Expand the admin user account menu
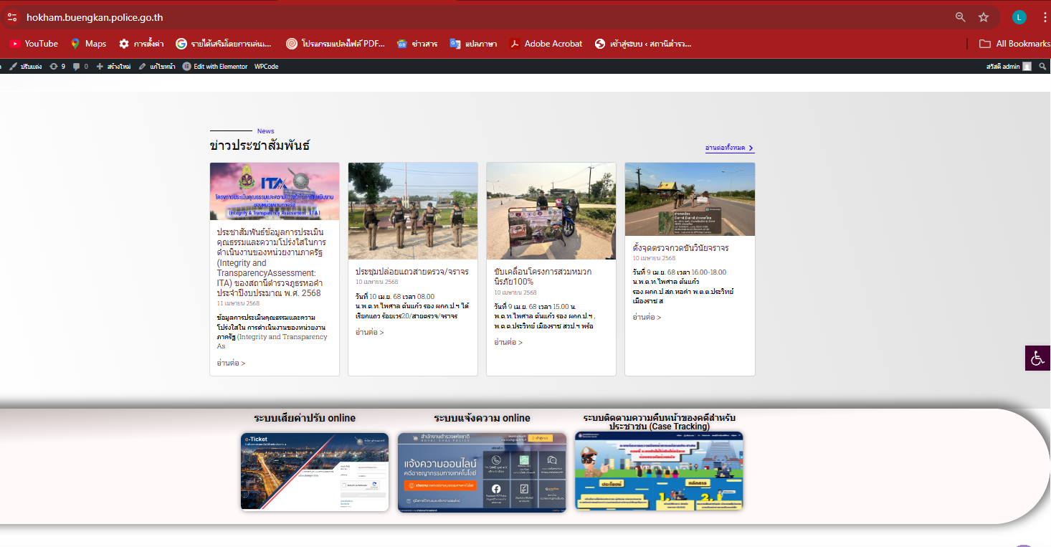 pos(1009,67)
